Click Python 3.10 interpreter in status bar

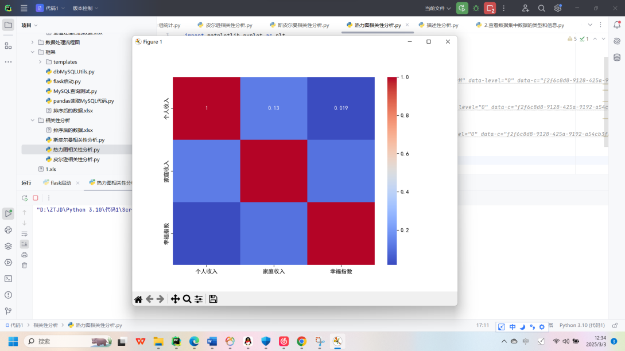(x=582, y=325)
